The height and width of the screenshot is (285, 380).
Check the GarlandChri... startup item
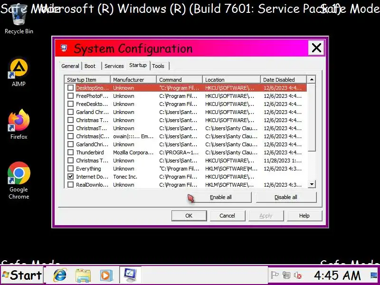click(70, 144)
